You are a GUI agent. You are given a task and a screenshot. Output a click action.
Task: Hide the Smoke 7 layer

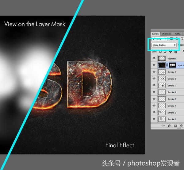pyautogui.click(x=154, y=85)
